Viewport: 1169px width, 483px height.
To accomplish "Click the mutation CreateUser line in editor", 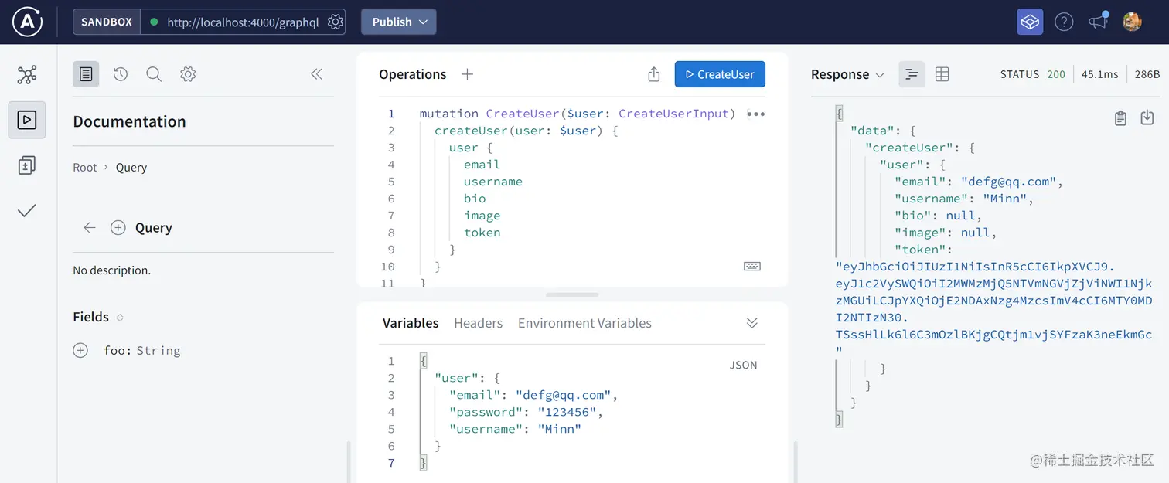I will pyautogui.click(x=577, y=114).
